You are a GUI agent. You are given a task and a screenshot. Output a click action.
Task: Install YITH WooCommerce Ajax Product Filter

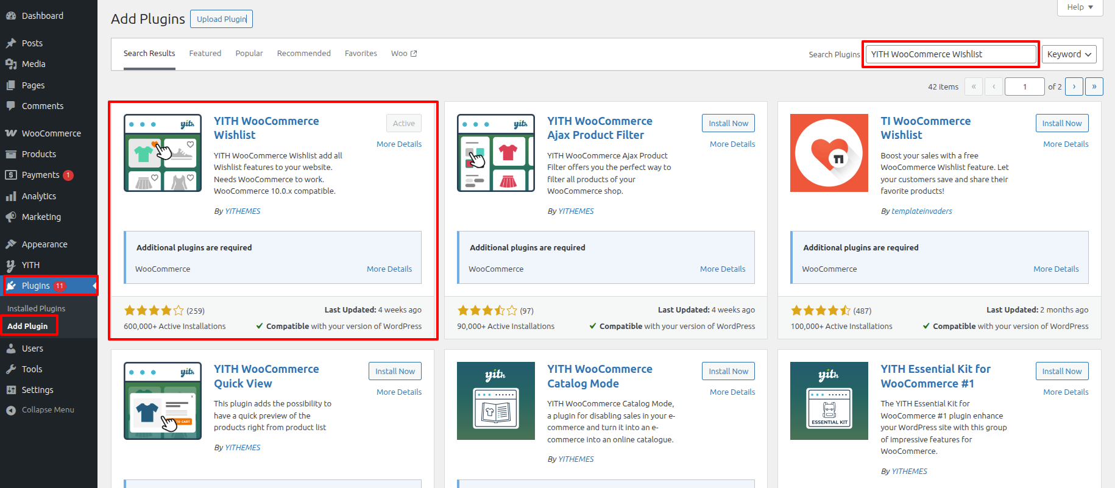pyautogui.click(x=728, y=123)
